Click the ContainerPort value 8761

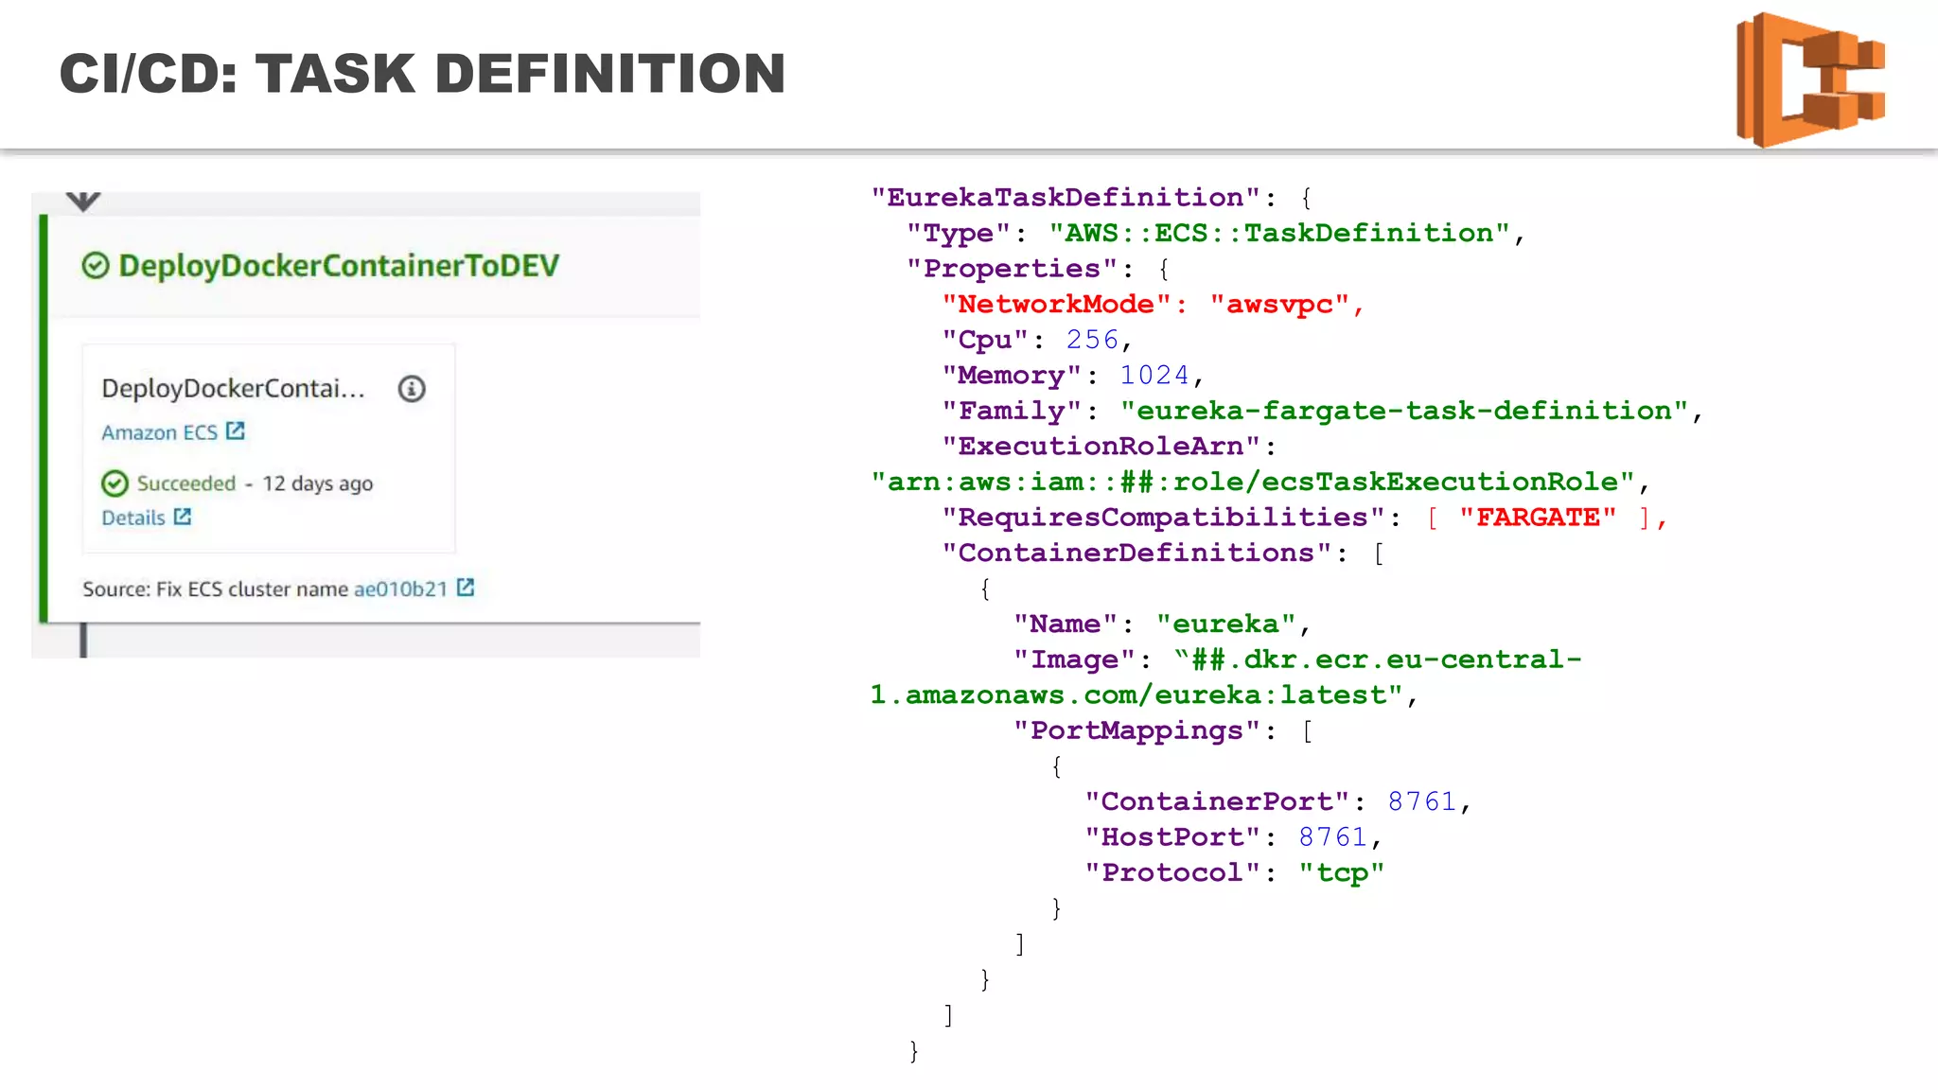pos(1421,801)
